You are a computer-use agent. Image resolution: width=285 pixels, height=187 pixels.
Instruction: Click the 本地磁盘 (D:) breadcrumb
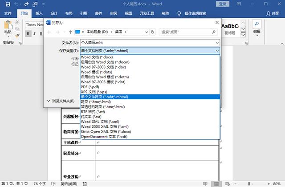pos(97,32)
